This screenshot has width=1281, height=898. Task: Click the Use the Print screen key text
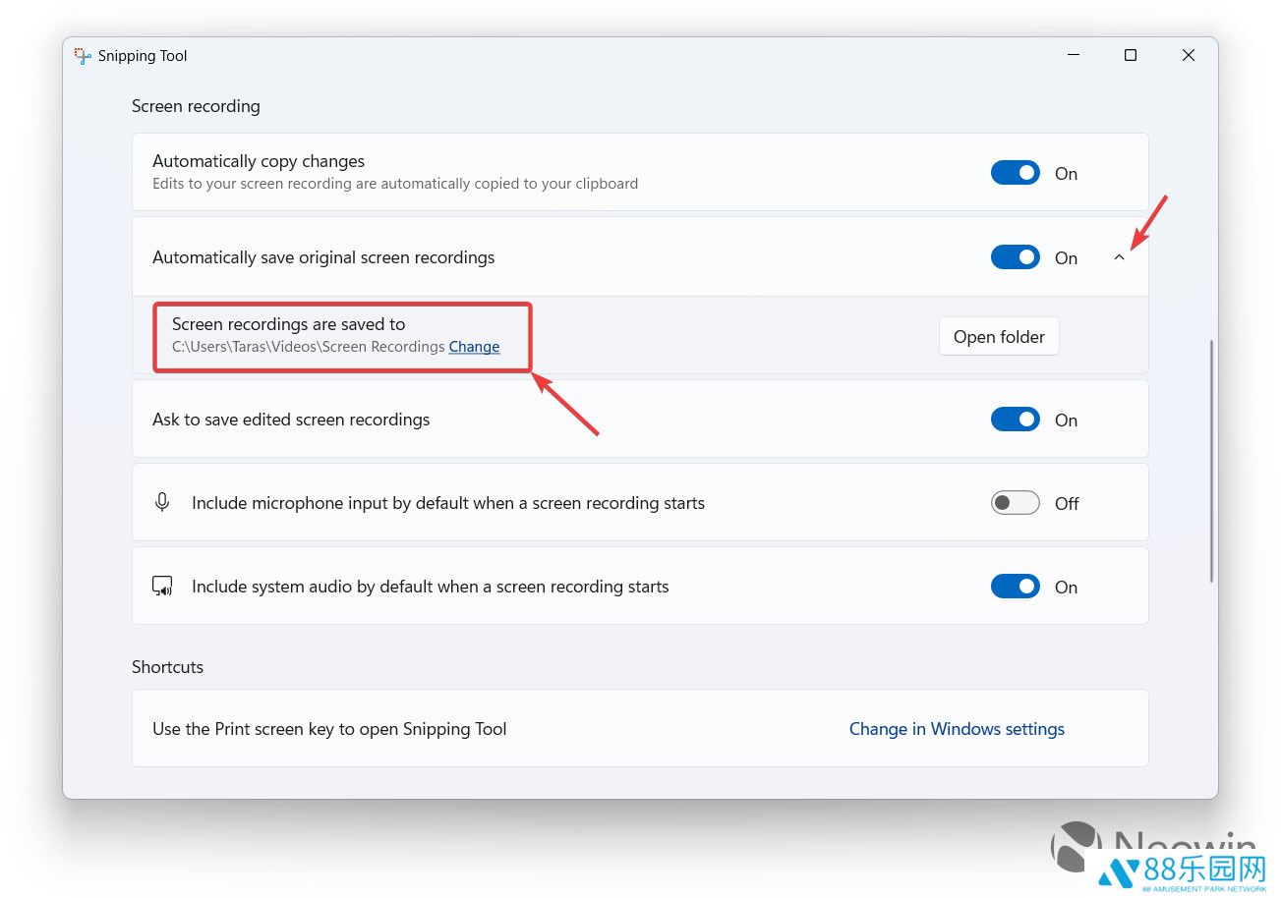[x=329, y=729]
